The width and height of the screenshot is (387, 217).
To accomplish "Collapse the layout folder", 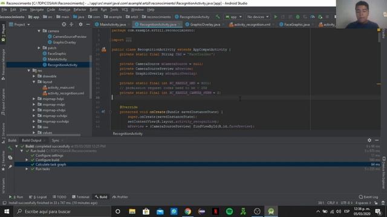I will pos(34,82).
